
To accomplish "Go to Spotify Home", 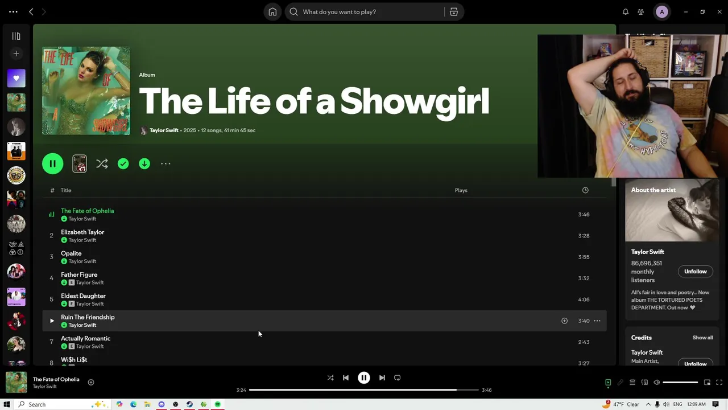I will pos(272,12).
